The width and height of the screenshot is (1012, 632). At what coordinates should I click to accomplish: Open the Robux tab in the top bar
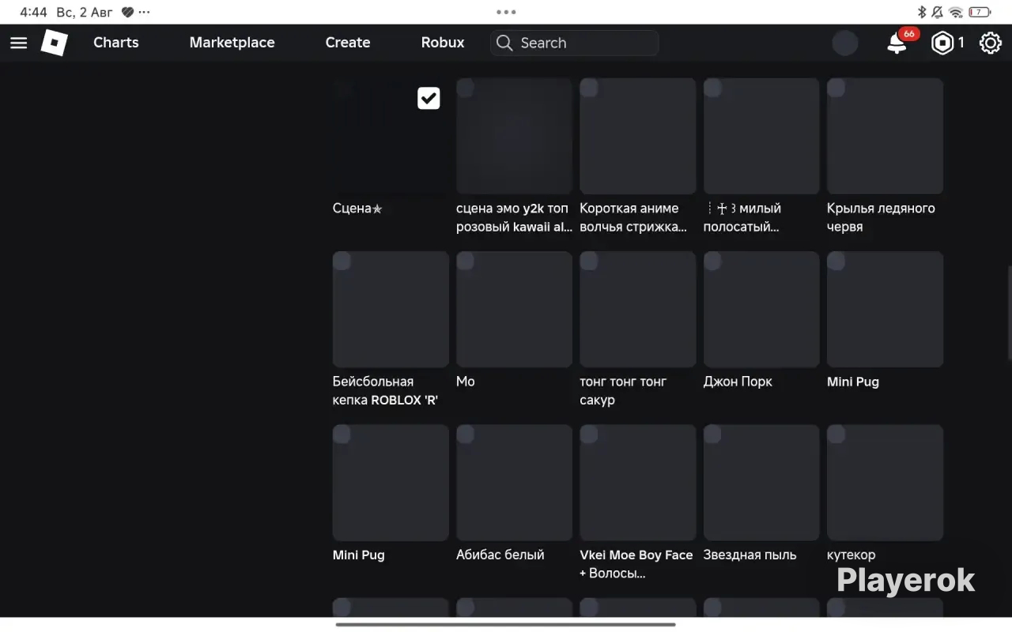[443, 43]
